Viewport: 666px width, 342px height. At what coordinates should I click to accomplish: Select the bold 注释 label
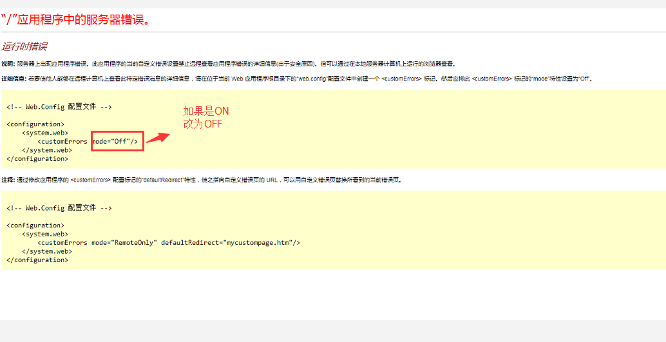[8, 180]
